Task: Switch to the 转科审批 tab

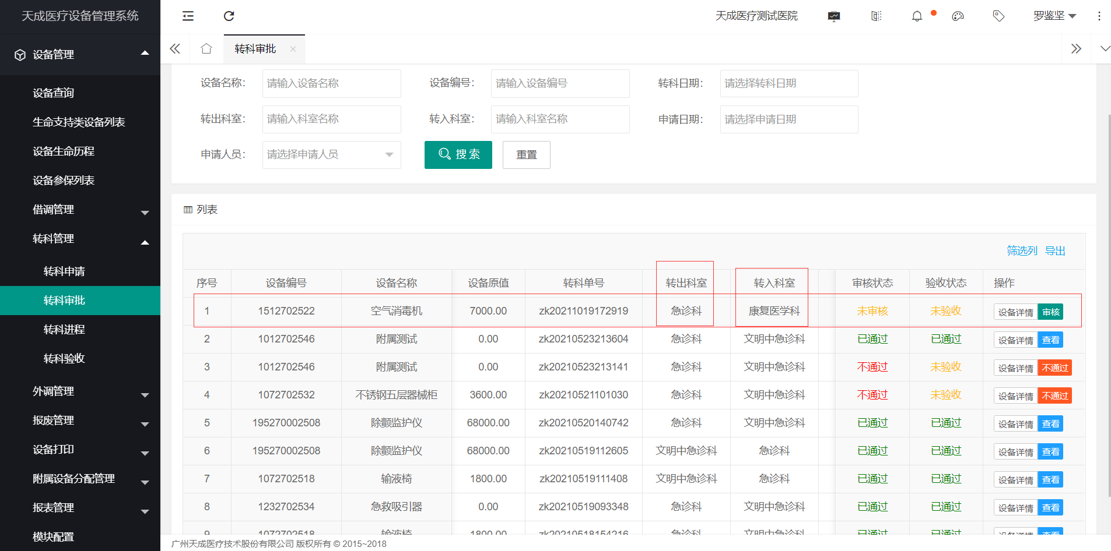Action: click(x=255, y=49)
